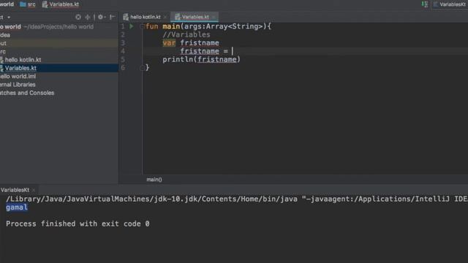Open the project view selector dropdown arrow

point(9,18)
